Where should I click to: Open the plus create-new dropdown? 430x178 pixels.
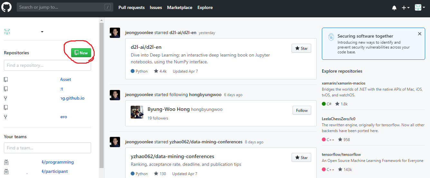[x=406, y=8]
